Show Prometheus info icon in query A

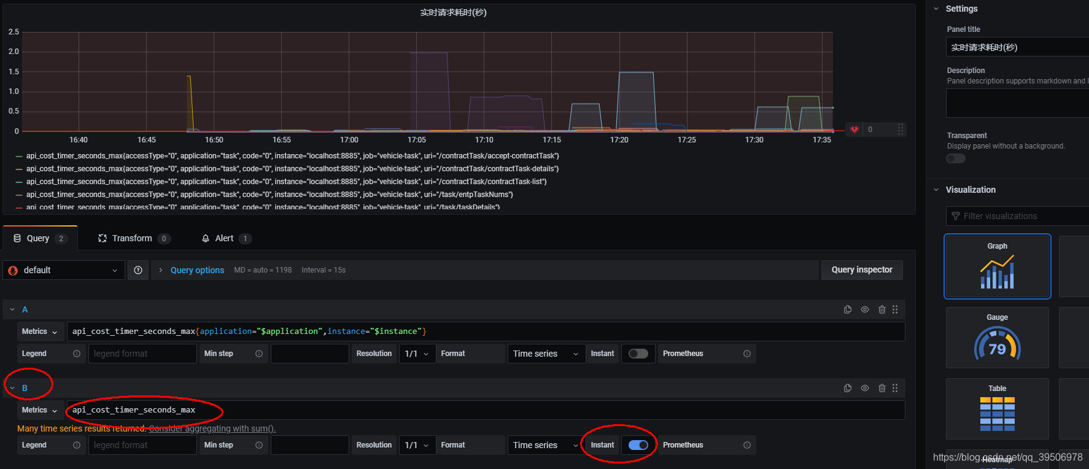click(x=747, y=354)
